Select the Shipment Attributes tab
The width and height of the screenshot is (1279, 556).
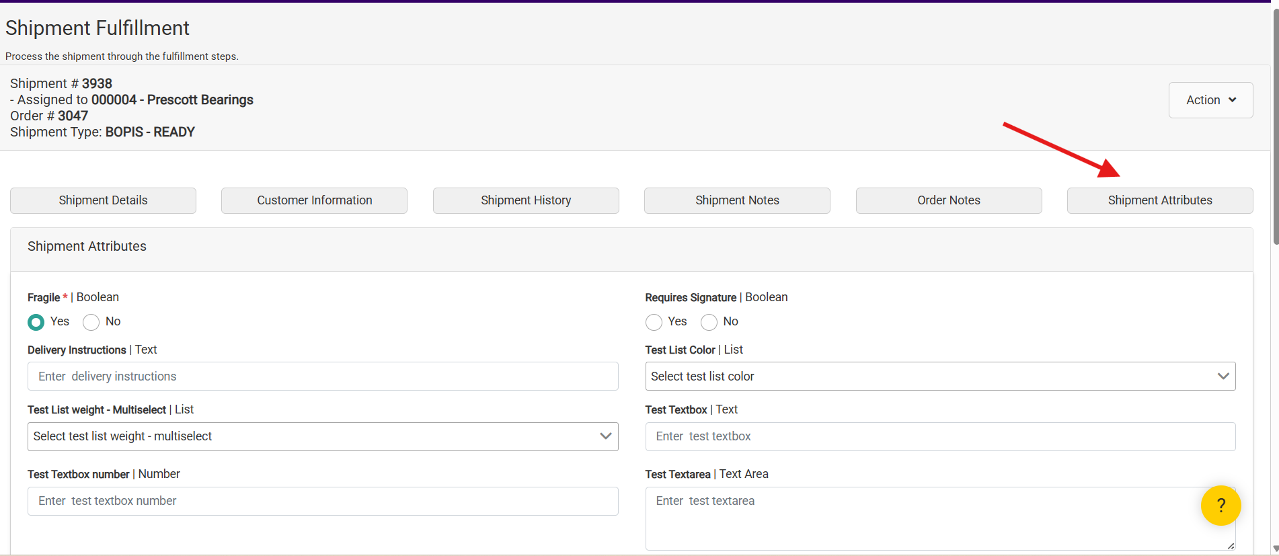click(1160, 200)
